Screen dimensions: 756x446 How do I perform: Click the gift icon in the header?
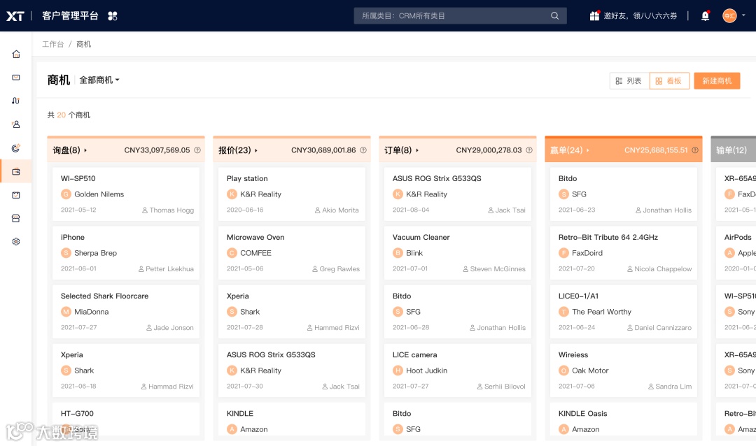tap(594, 16)
